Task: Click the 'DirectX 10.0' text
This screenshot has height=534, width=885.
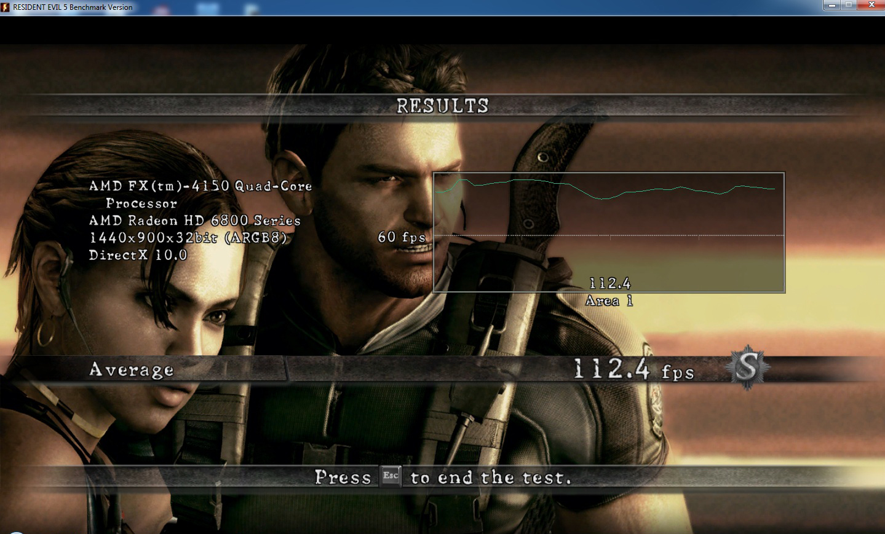Action: tap(138, 254)
